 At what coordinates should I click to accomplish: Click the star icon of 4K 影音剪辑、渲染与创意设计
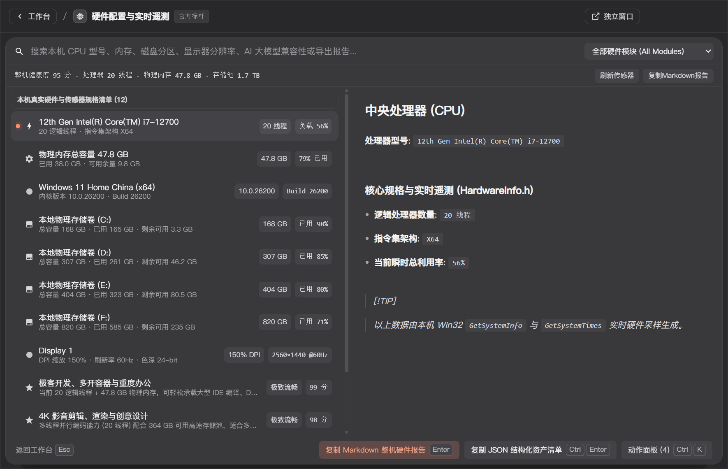(29, 420)
